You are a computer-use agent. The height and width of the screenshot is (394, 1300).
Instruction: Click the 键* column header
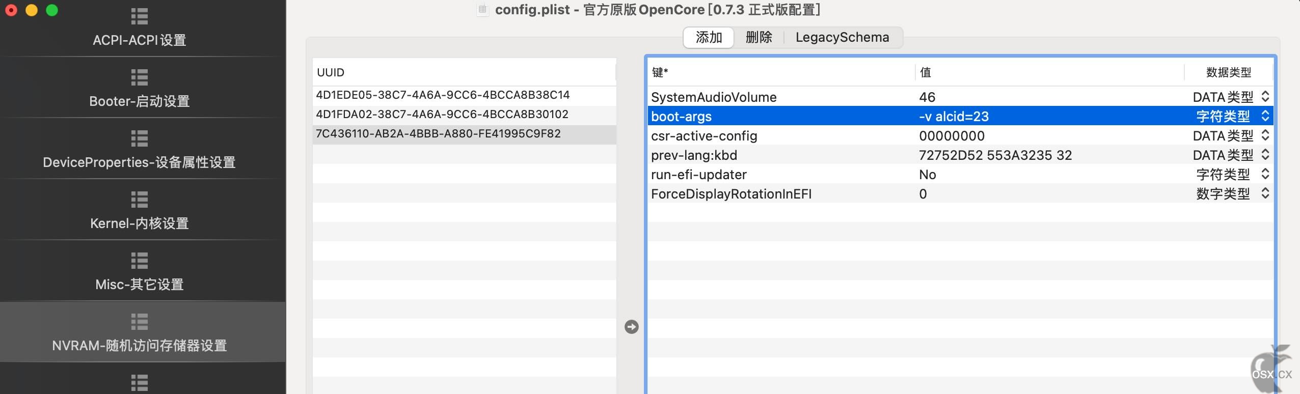click(781, 72)
